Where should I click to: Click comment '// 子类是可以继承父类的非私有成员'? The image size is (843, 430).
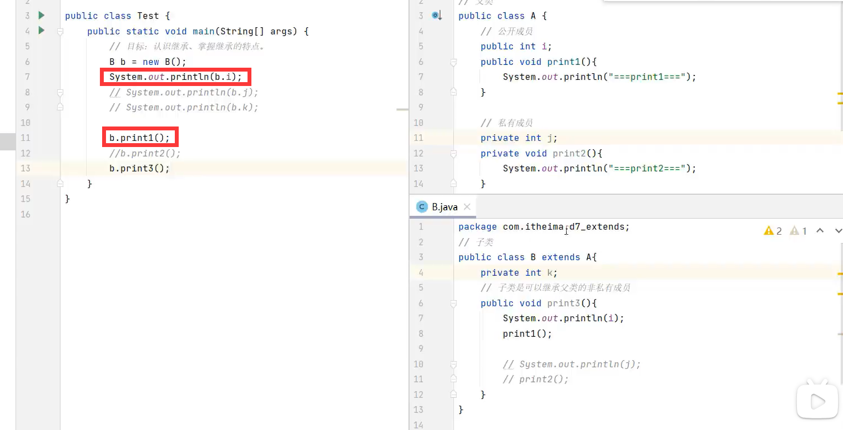pyautogui.click(x=556, y=287)
